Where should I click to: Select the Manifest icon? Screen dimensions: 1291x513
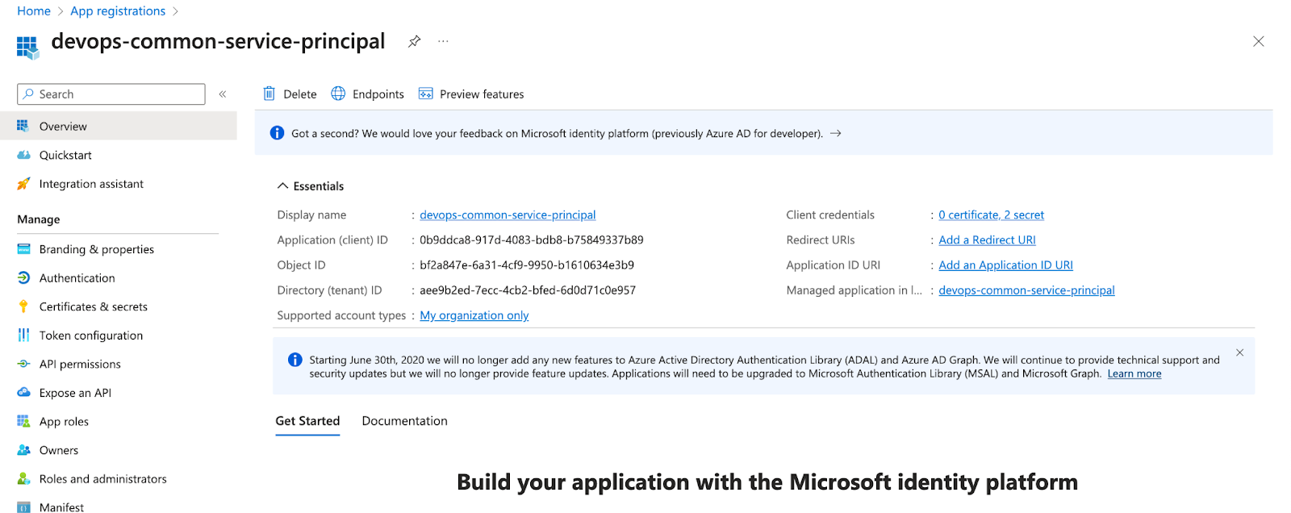(23, 507)
